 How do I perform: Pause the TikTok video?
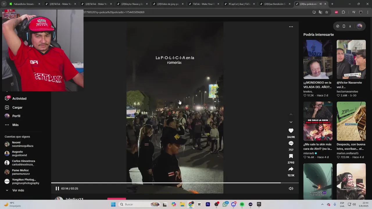(57, 188)
